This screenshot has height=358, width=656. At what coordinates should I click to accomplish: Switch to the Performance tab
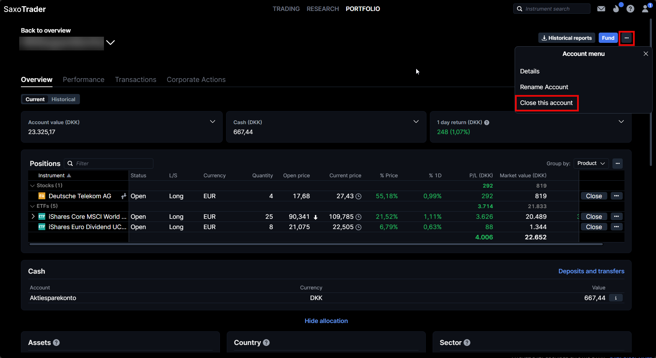pyautogui.click(x=83, y=80)
